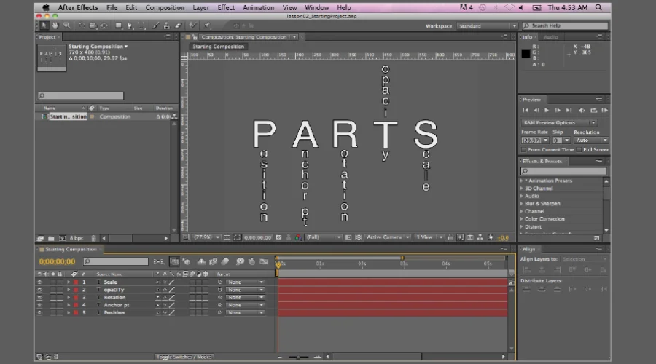Select the Zoom magnifier tool
Image resolution: width=656 pixels, height=364 pixels.
[x=66, y=26]
